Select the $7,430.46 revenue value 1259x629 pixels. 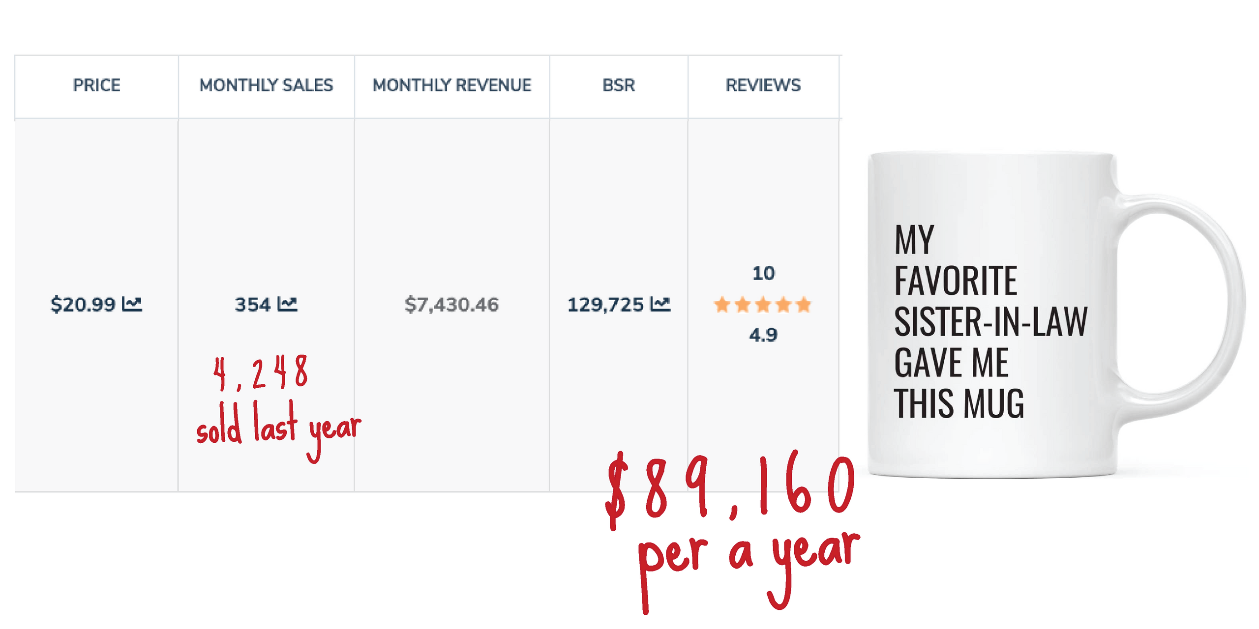coord(451,305)
